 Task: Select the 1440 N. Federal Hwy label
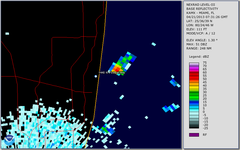coord(112,73)
